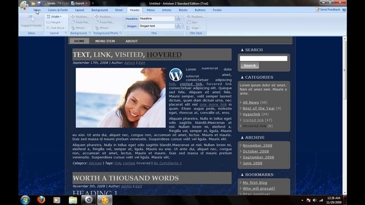Switch to the Blocks ribbon tab
This screenshot has height=205, width=365.
tap(183, 10)
